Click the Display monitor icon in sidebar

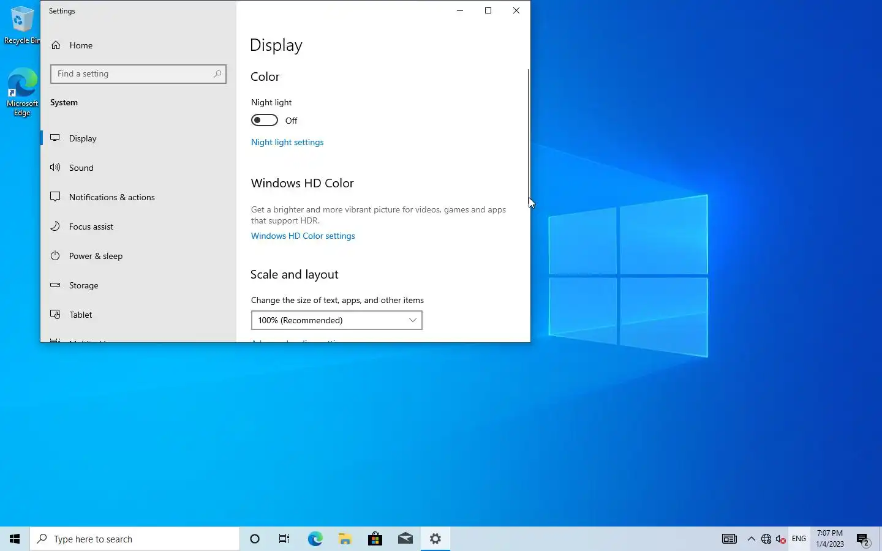(55, 138)
